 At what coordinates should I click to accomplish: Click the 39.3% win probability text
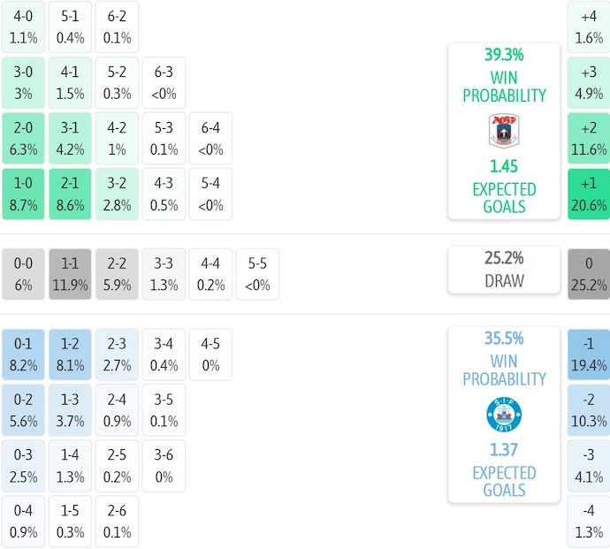coord(504,55)
